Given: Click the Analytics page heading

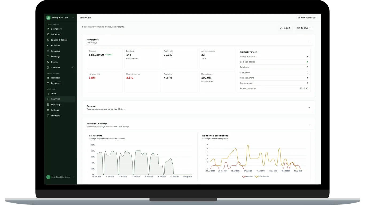Looking at the screenshot, I should (x=86, y=18).
